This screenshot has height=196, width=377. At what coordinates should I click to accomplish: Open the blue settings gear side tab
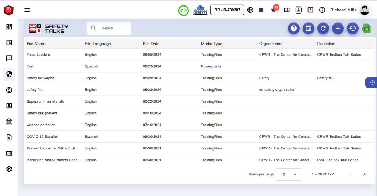point(372,82)
